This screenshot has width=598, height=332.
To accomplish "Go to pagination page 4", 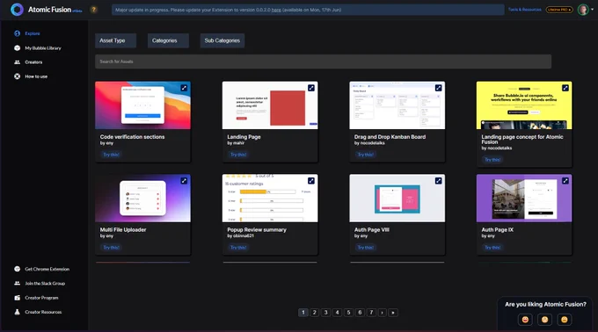I will (337, 313).
